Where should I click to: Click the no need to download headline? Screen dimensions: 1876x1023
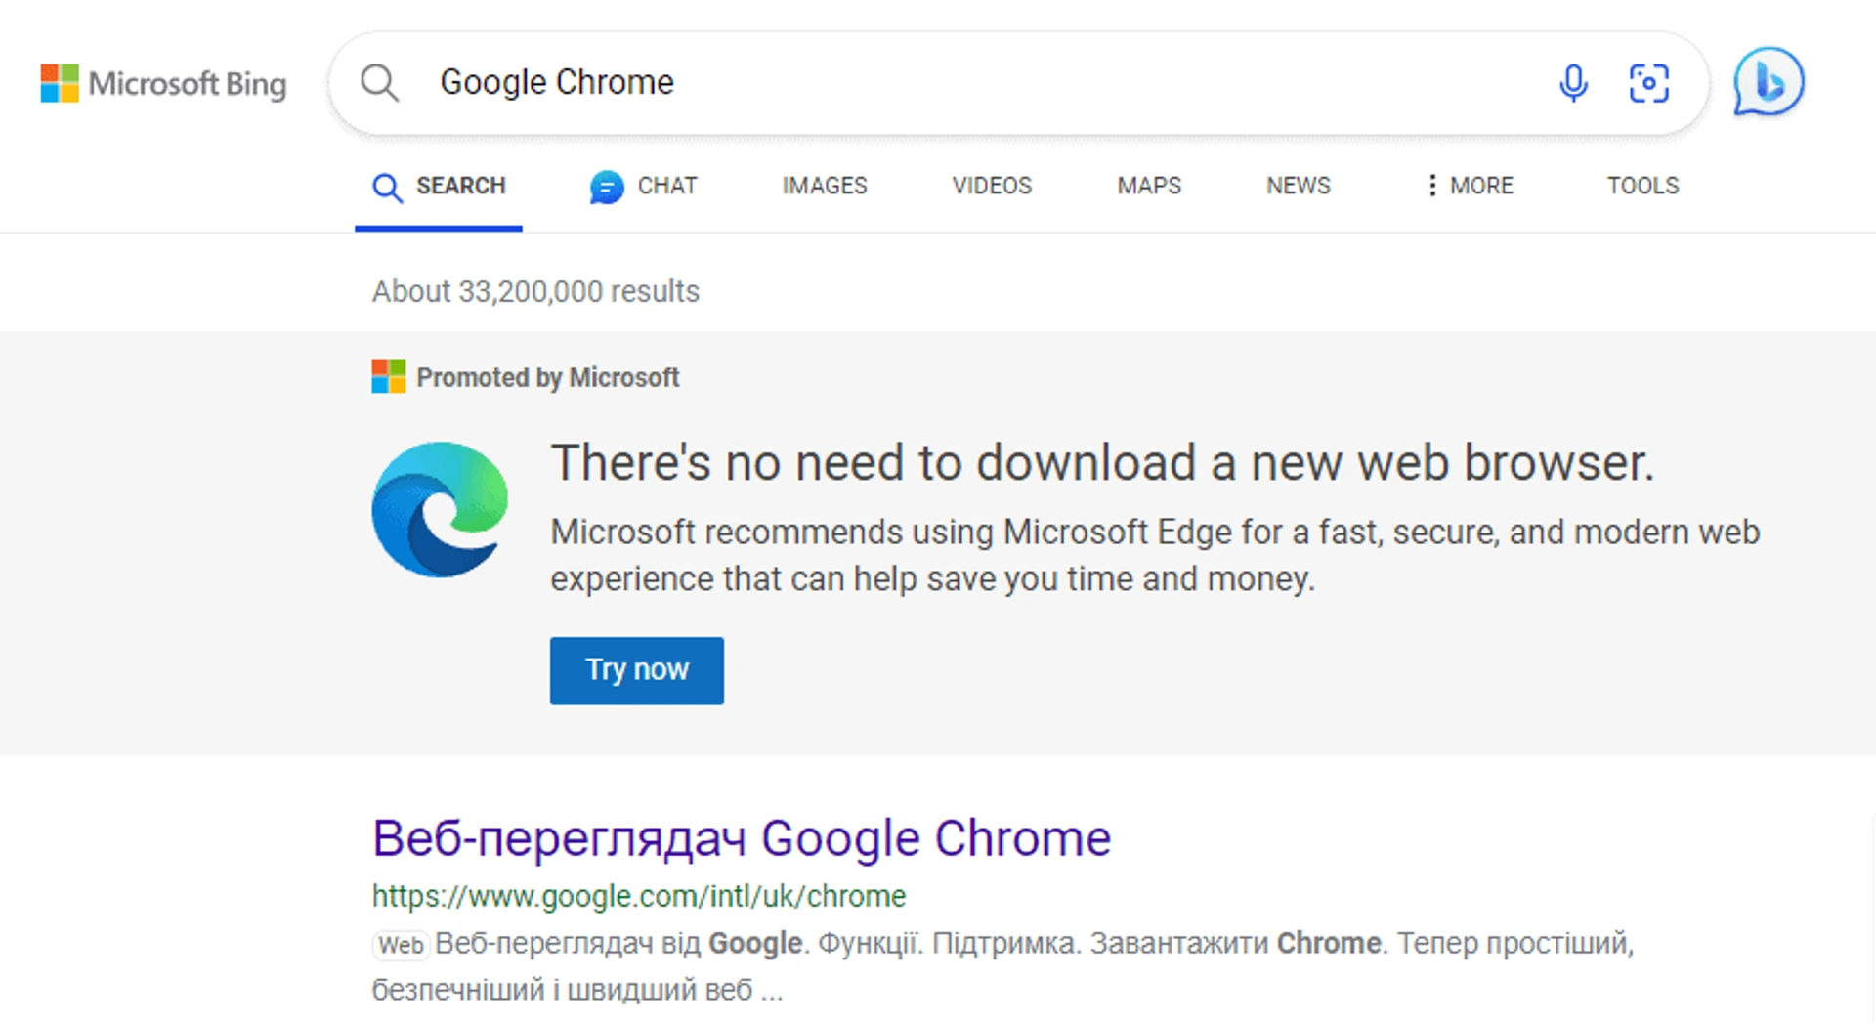(x=1102, y=462)
